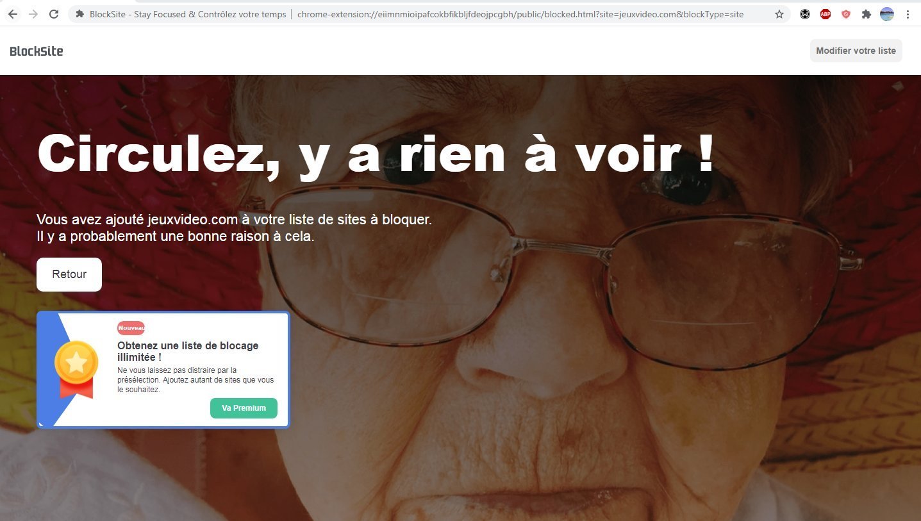921x521 pixels.
Task: Click 'Obtenez une liste de blocage illimitée !' heading
Action: pyautogui.click(x=188, y=351)
